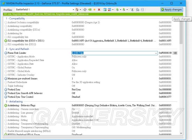Collapse the 3 - Antialiasing section header

(14, 102)
